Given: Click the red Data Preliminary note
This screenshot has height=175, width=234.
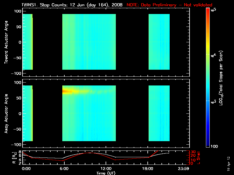Looking at the screenshot, I should (169, 5).
